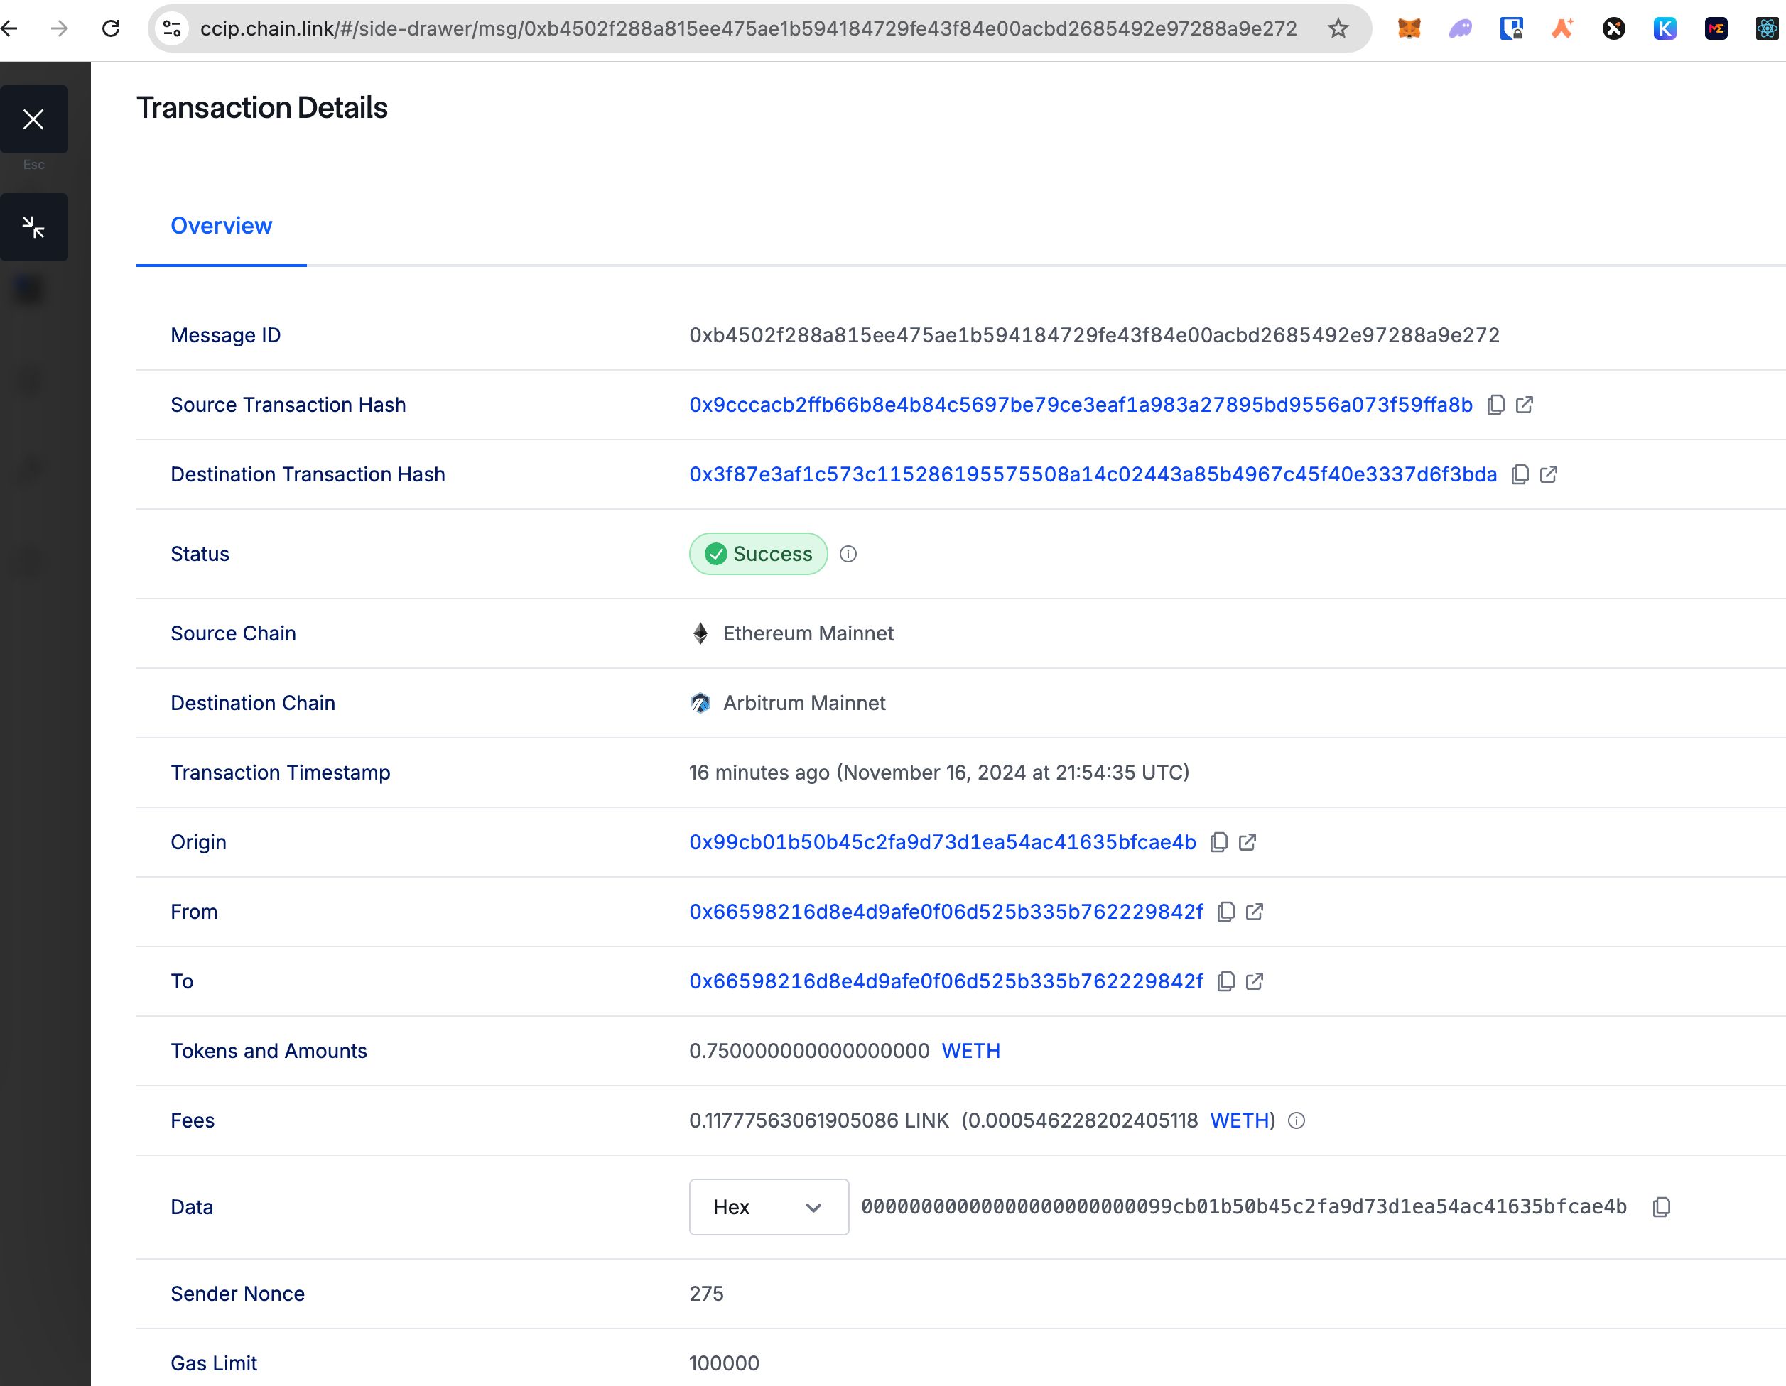Open WETH link in Fees row
This screenshot has width=1786, height=1386.
(x=1239, y=1120)
